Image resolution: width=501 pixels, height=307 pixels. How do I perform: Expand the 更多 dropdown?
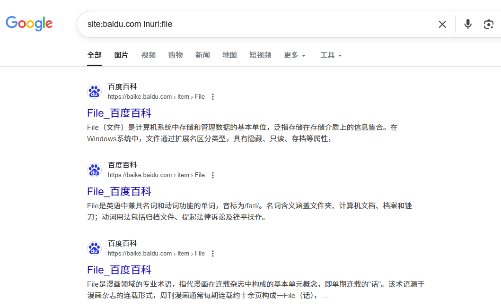click(x=295, y=55)
